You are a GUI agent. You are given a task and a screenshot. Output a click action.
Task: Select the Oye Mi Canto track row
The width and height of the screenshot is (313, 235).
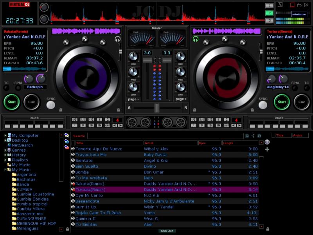point(165,195)
